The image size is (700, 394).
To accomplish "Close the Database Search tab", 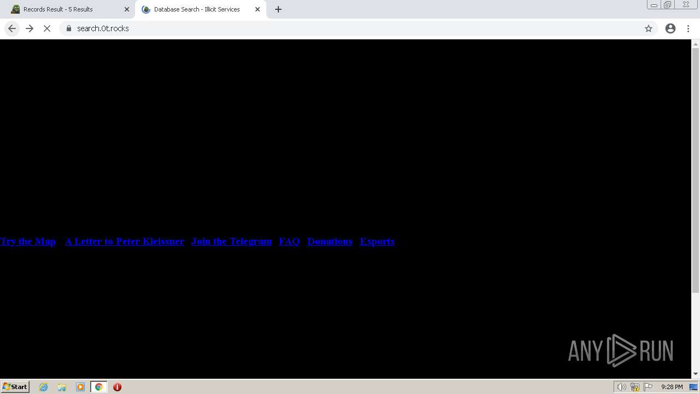I will click(258, 9).
